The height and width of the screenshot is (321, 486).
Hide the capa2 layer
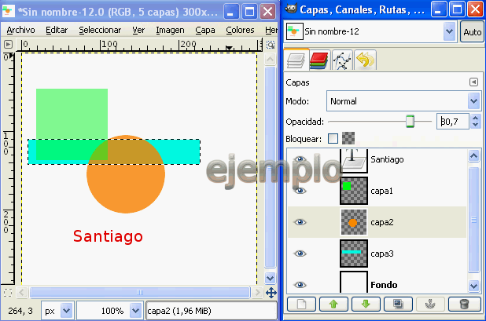pos(300,222)
